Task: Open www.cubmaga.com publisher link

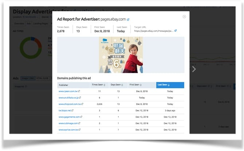Action: (x=68, y=123)
